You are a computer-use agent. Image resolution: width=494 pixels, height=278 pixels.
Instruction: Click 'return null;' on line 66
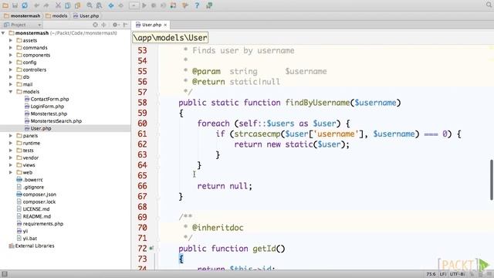(225, 186)
